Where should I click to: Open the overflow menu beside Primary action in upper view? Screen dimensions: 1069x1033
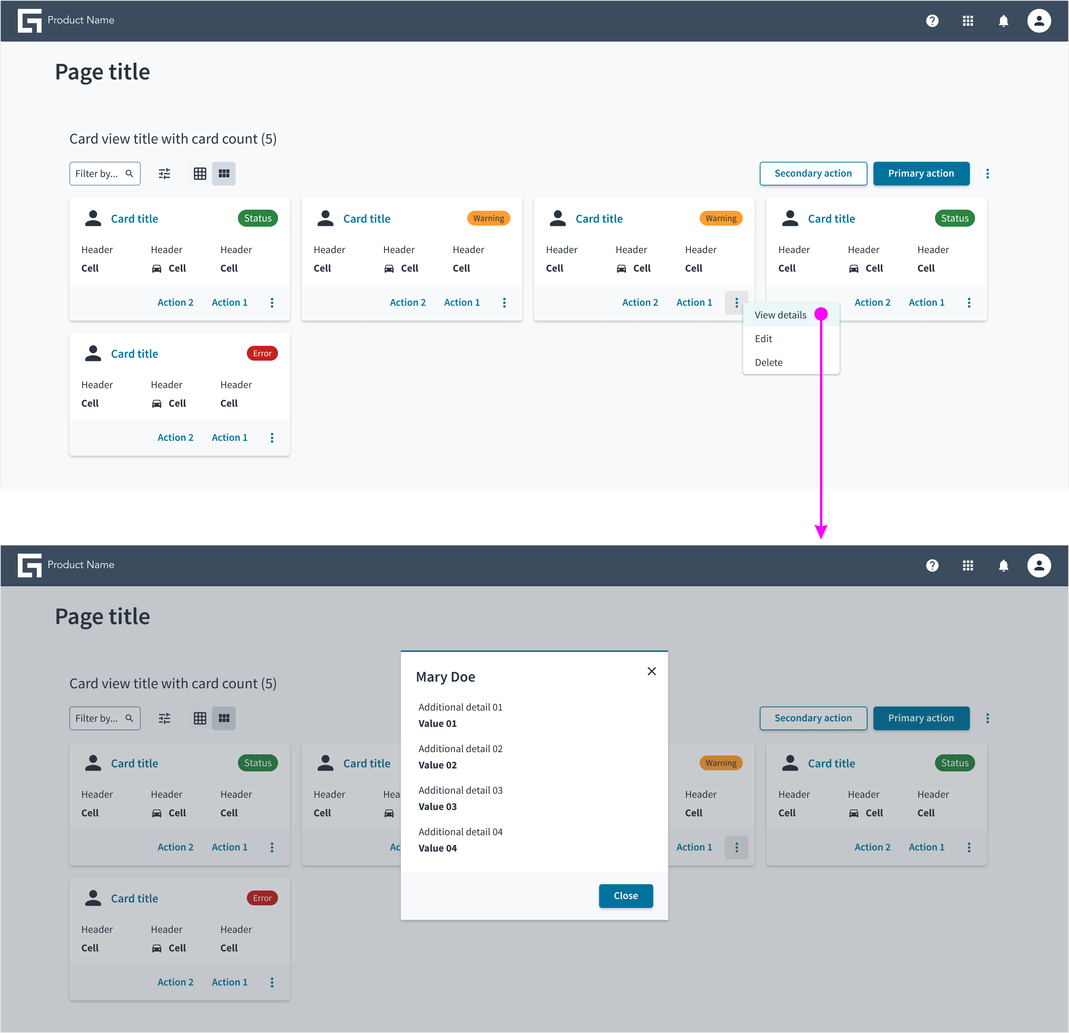pos(987,173)
